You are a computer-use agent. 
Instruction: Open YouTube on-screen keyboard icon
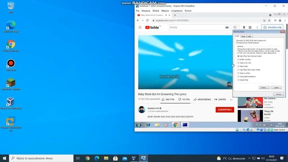coord(227,27)
